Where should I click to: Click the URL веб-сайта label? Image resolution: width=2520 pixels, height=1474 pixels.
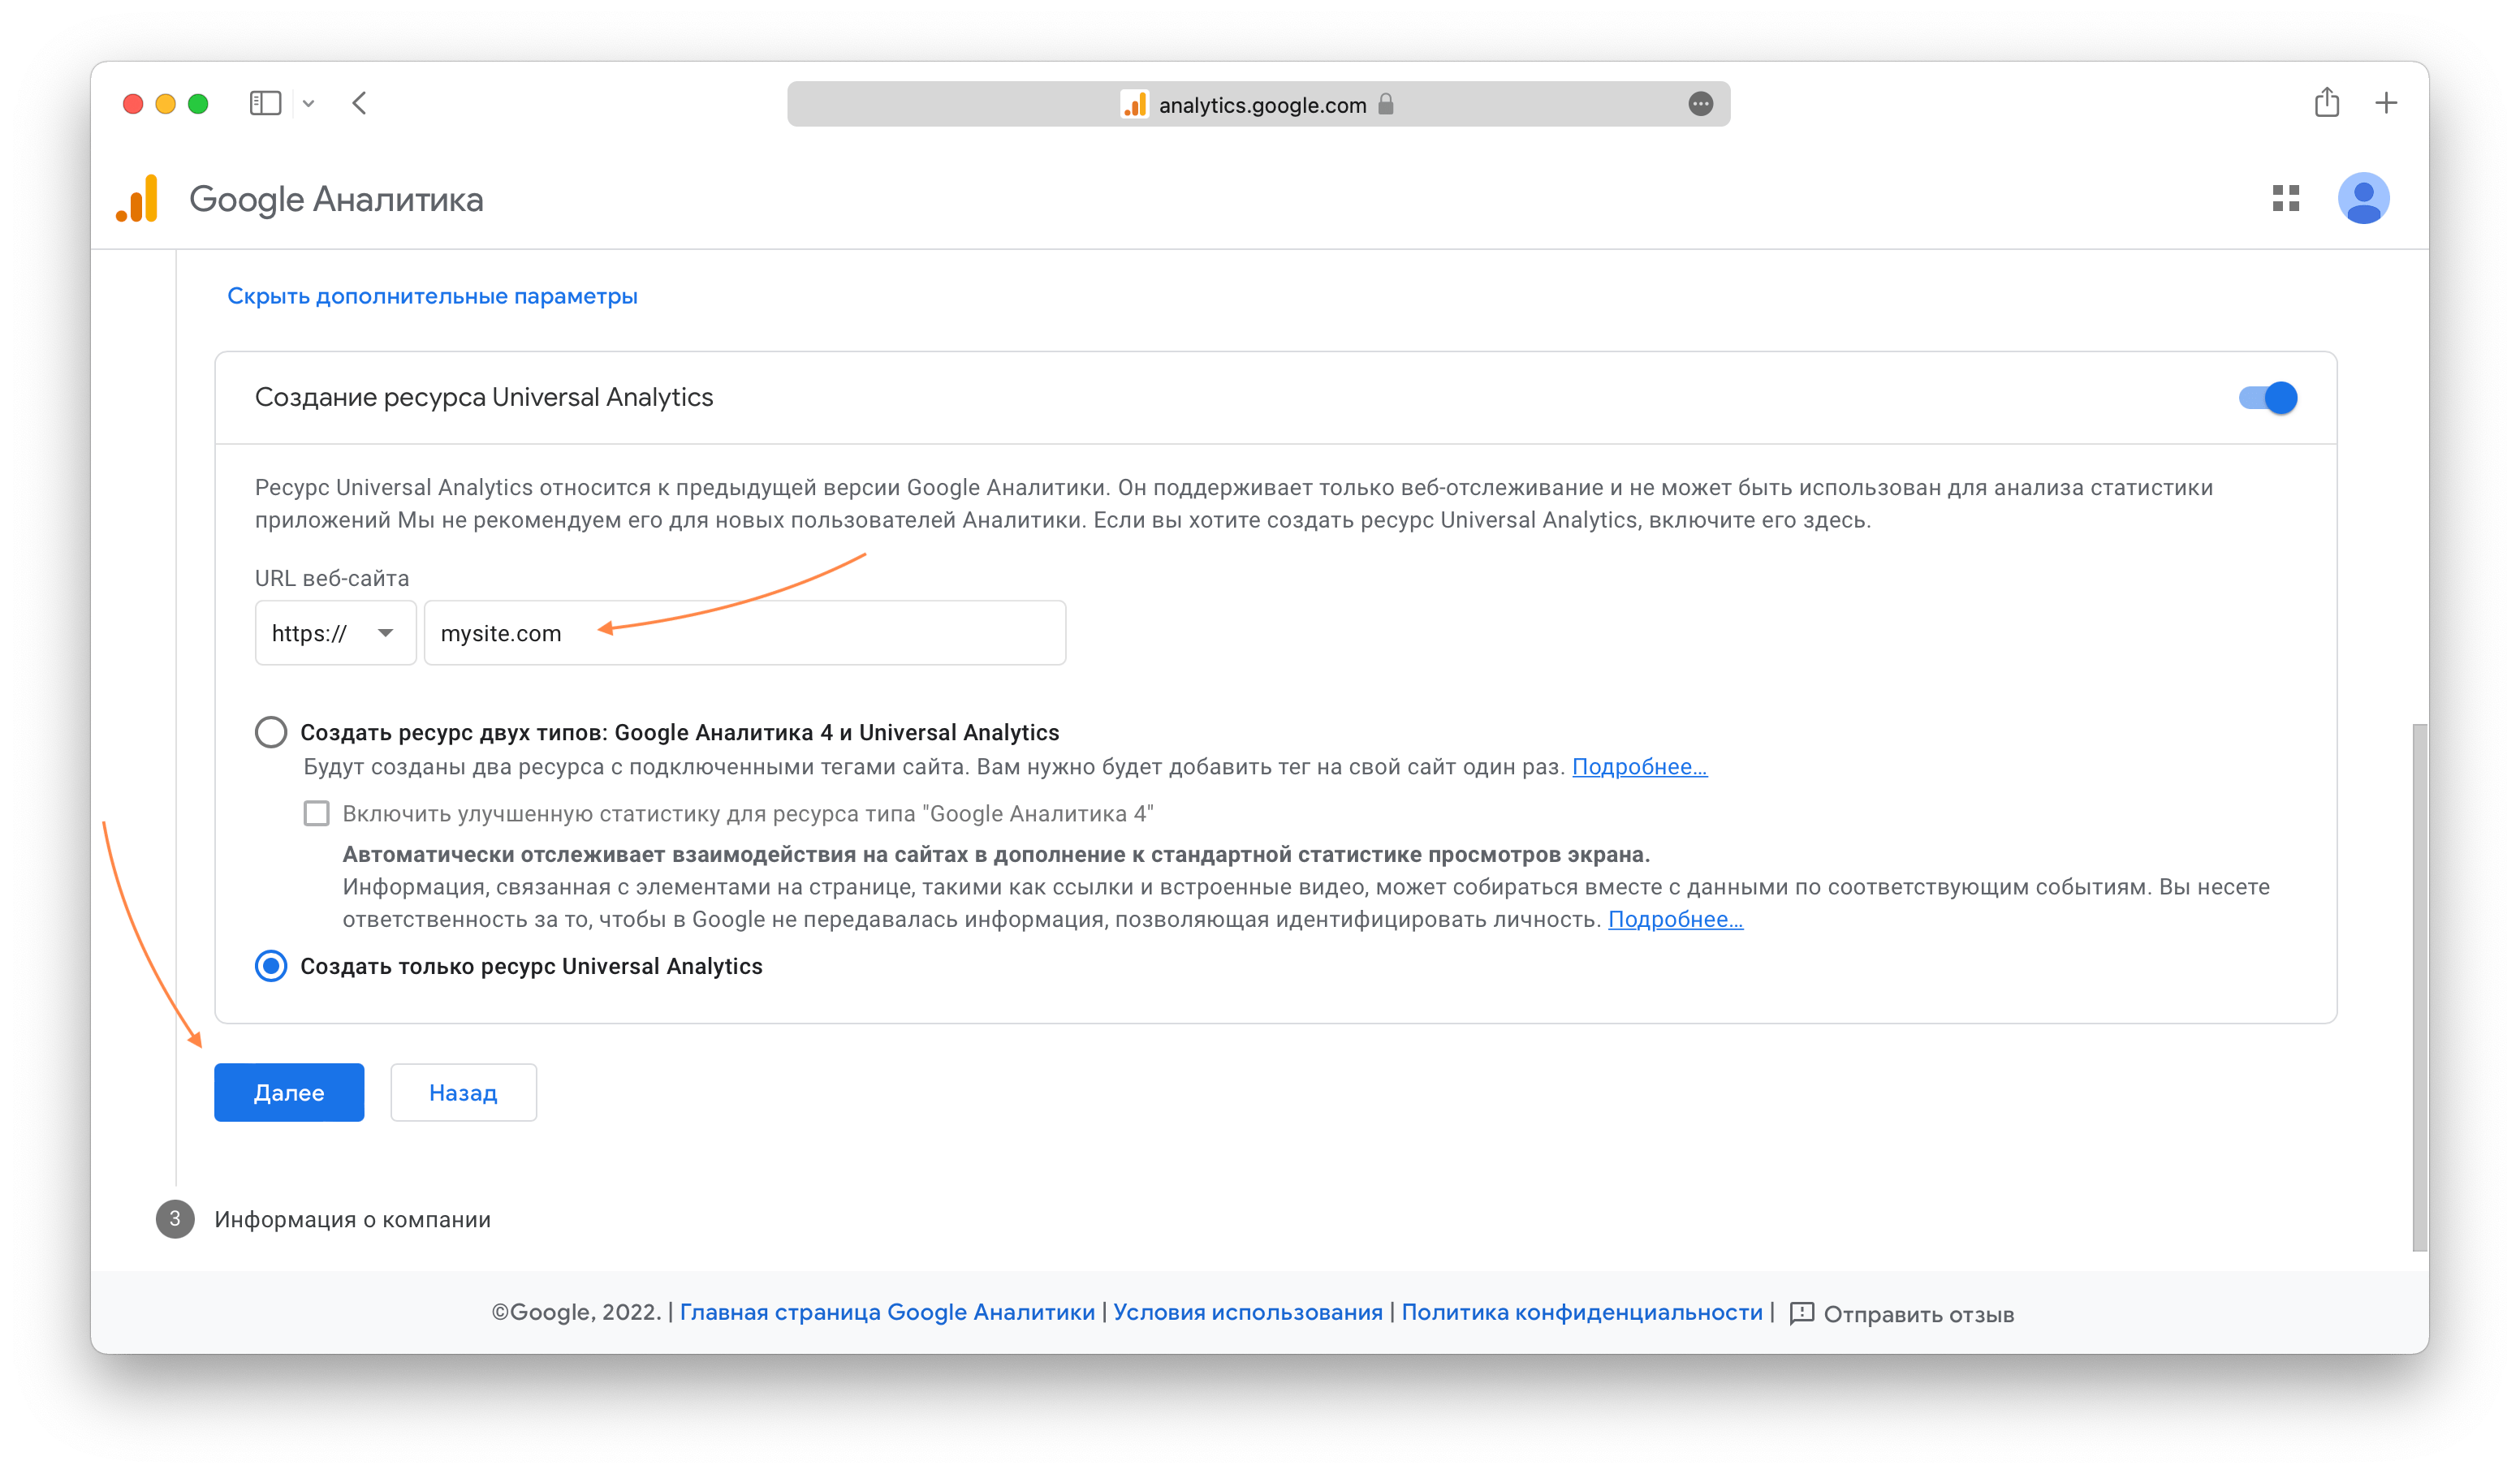pos(332,578)
